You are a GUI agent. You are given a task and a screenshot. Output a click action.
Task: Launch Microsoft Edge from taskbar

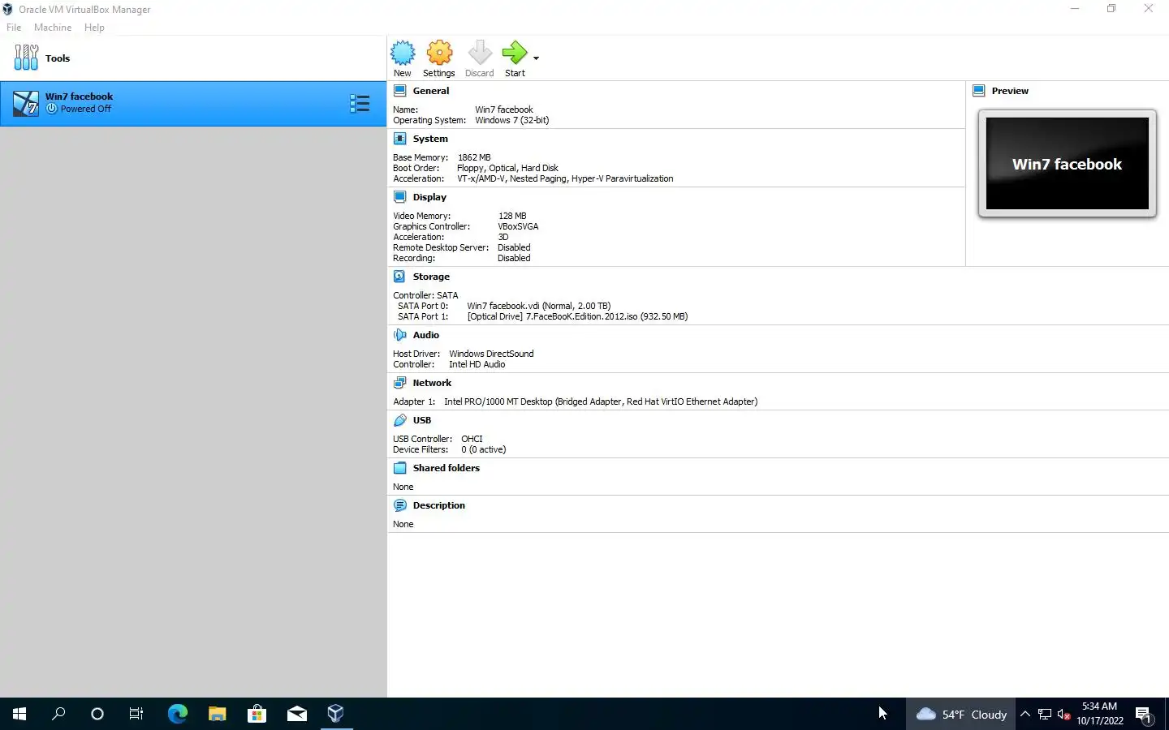177,714
